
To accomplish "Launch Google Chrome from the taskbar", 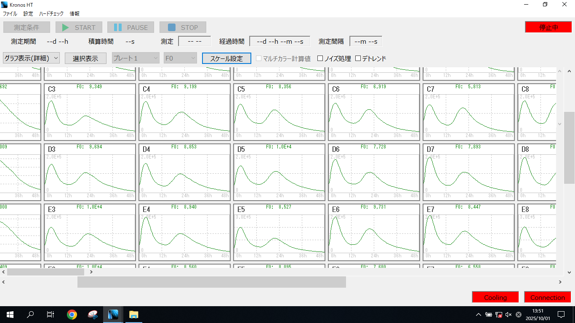I will [x=72, y=315].
